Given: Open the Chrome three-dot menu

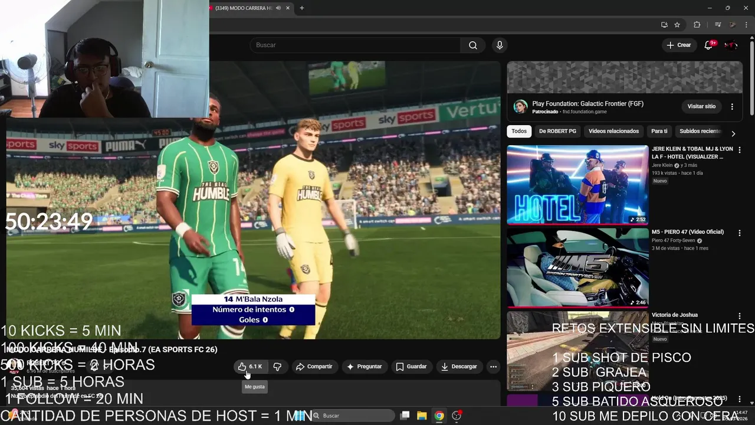Looking at the screenshot, I should point(746,25).
